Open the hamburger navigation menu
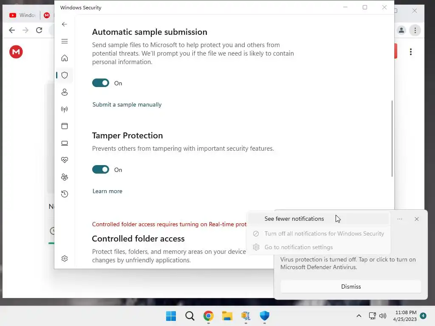 coord(65,41)
